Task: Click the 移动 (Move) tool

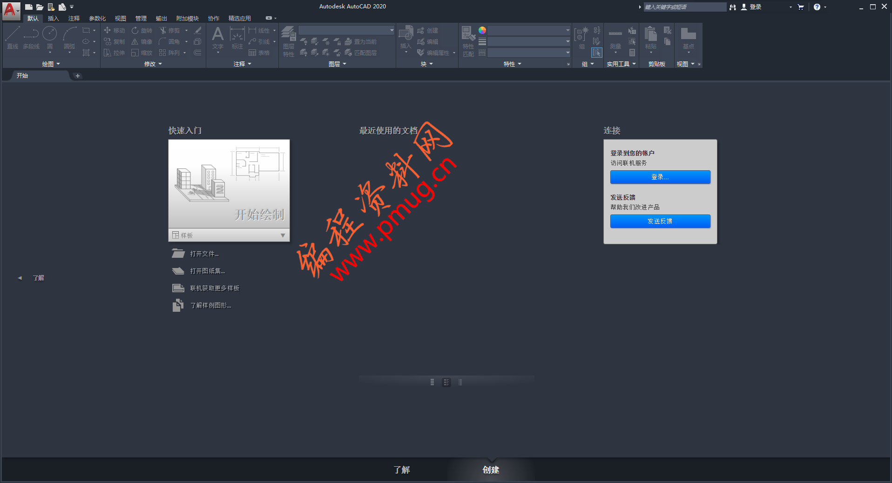Action: coord(115,30)
